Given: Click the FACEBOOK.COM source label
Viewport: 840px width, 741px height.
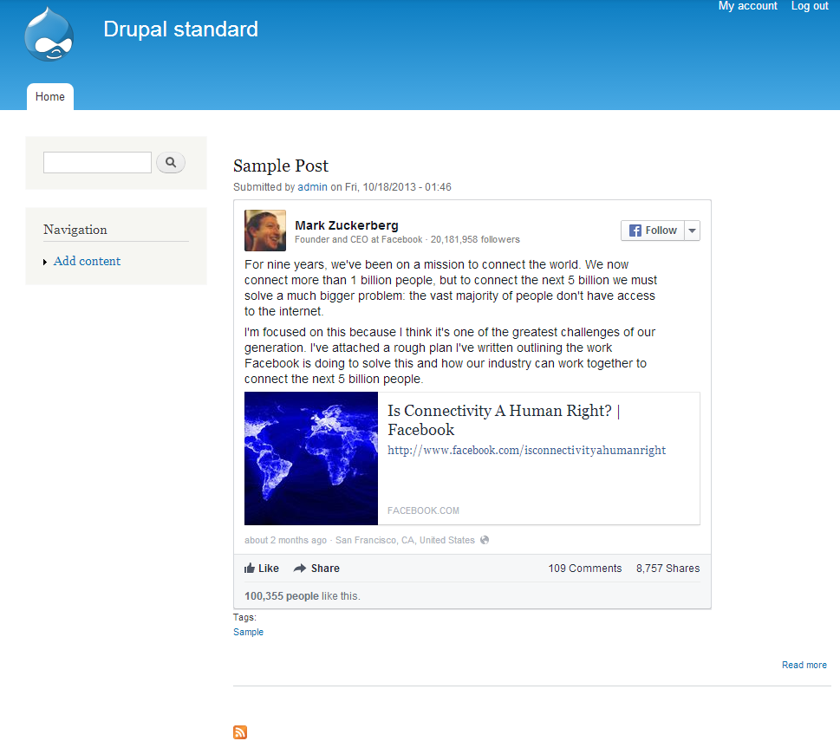Looking at the screenshot, I should tap(423, 510).
